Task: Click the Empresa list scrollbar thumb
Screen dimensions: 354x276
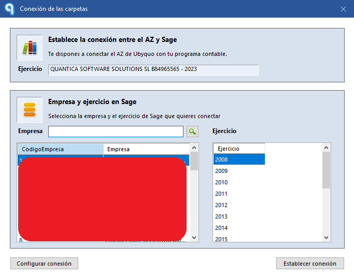Action: 194,161
